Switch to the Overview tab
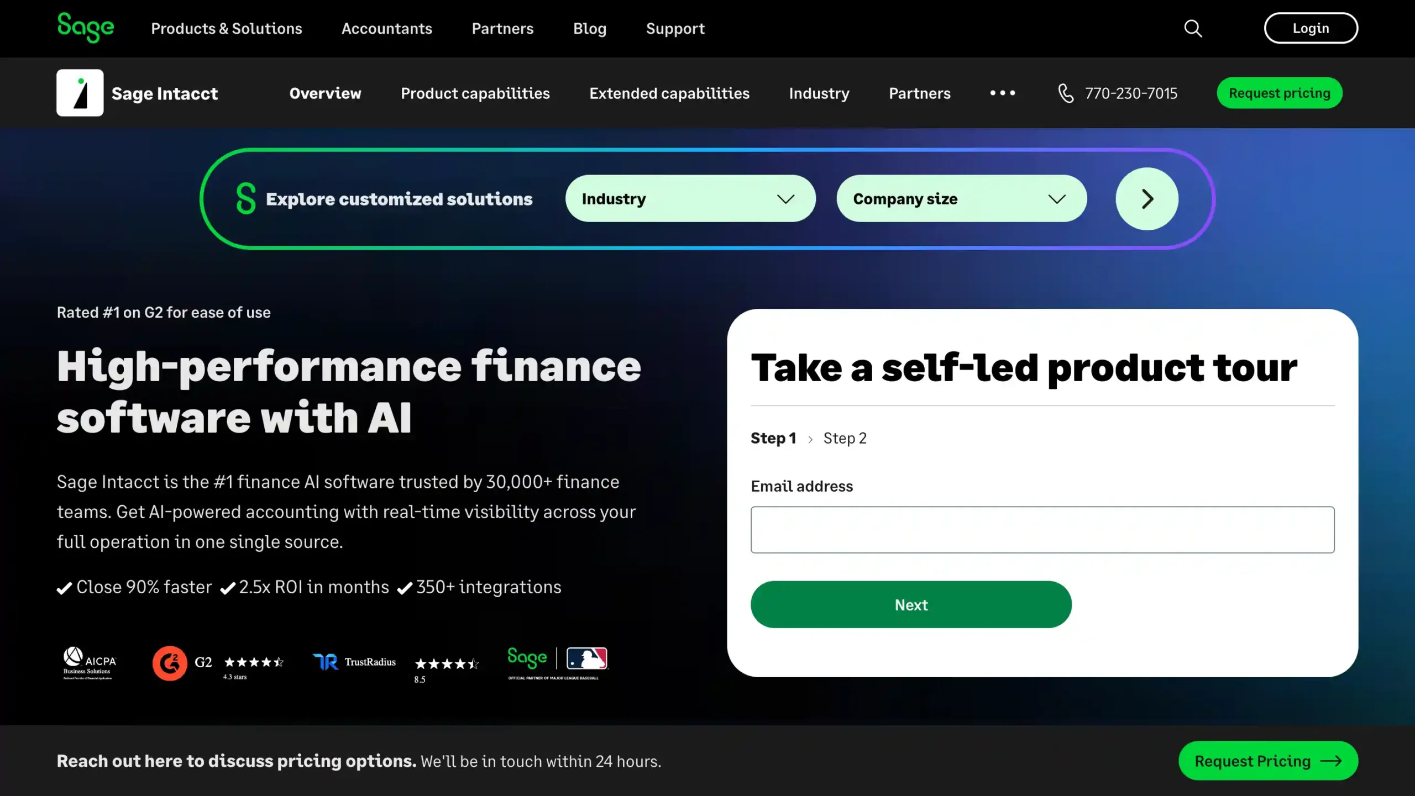 (325, 93)
